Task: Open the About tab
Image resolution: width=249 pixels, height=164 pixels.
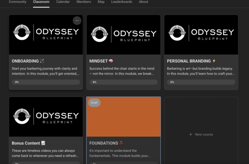Action: pyautogui.click(x=144, y=2)
